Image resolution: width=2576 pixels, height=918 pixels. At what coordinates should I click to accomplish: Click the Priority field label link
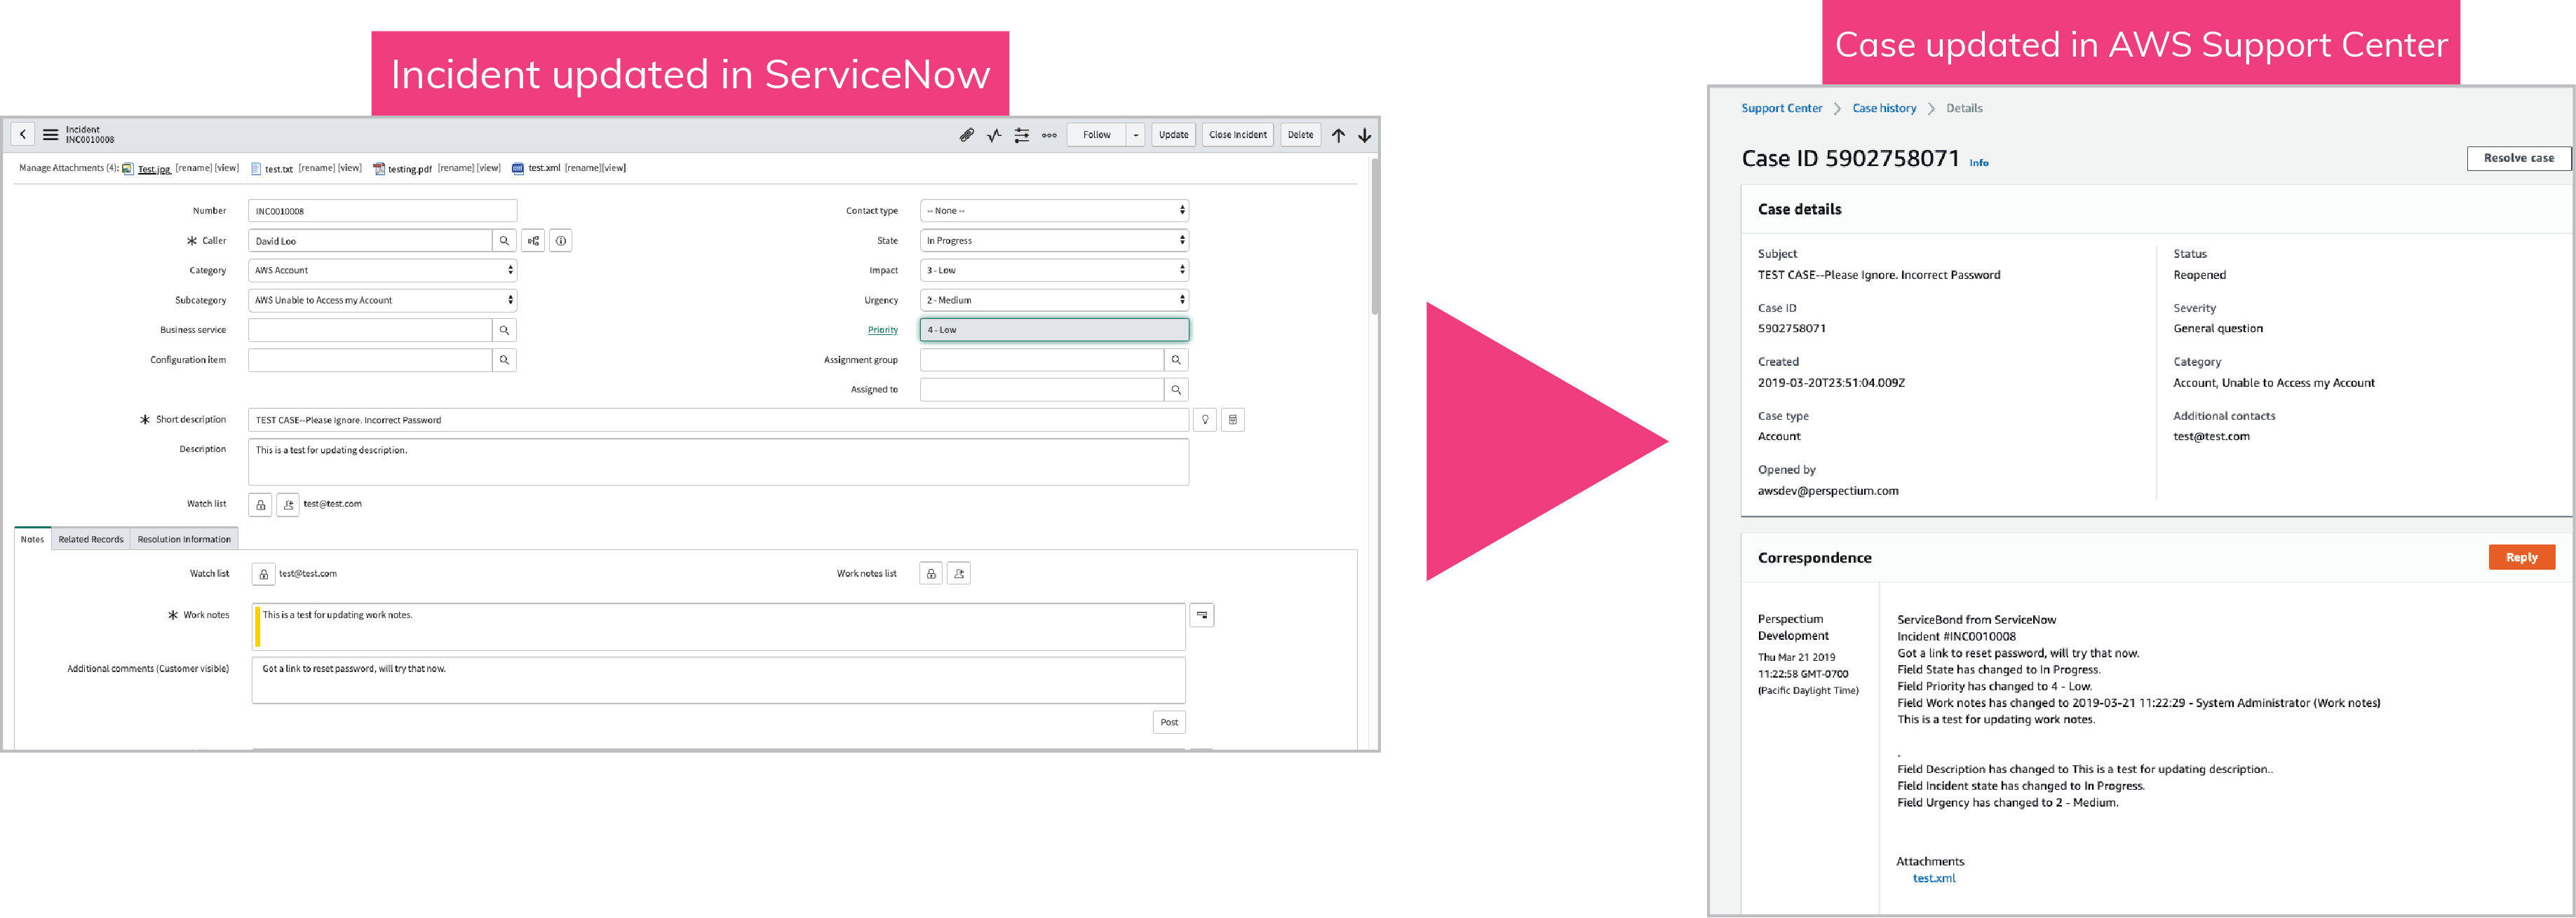point(882,329)
